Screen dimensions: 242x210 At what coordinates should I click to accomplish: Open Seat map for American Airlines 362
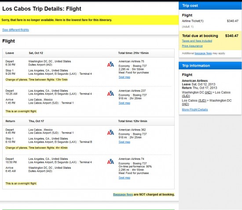(125, 142)
